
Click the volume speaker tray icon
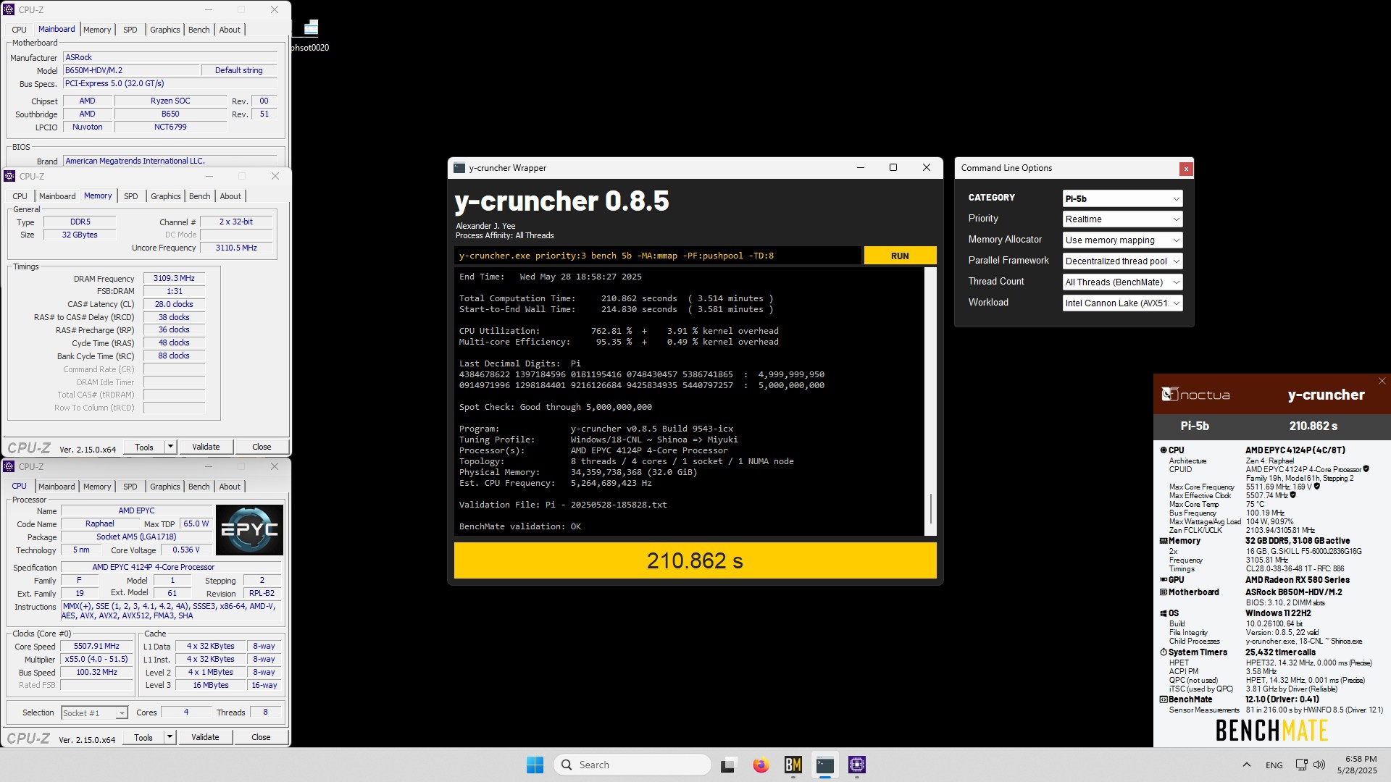1319,765
